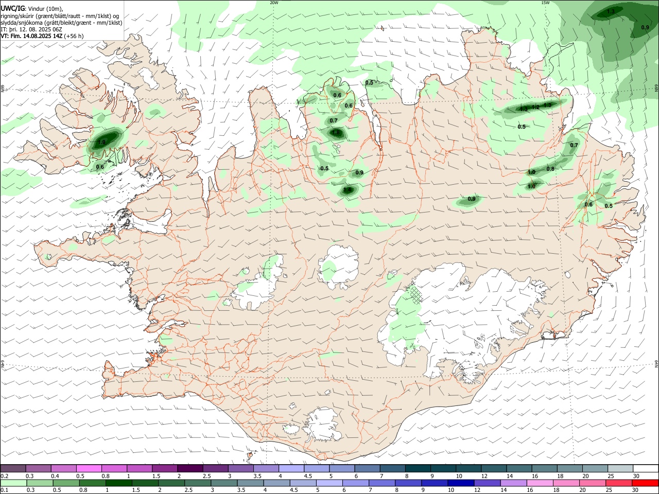This screenshot has width=659, height=494.
Task: Select the lower legend row's 0.5 green swatch
Action: [66, 483]
